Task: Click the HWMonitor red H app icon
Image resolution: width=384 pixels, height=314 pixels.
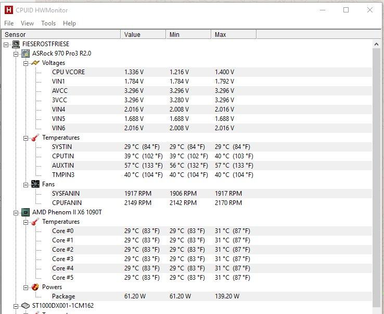Action: pos(9,10)
